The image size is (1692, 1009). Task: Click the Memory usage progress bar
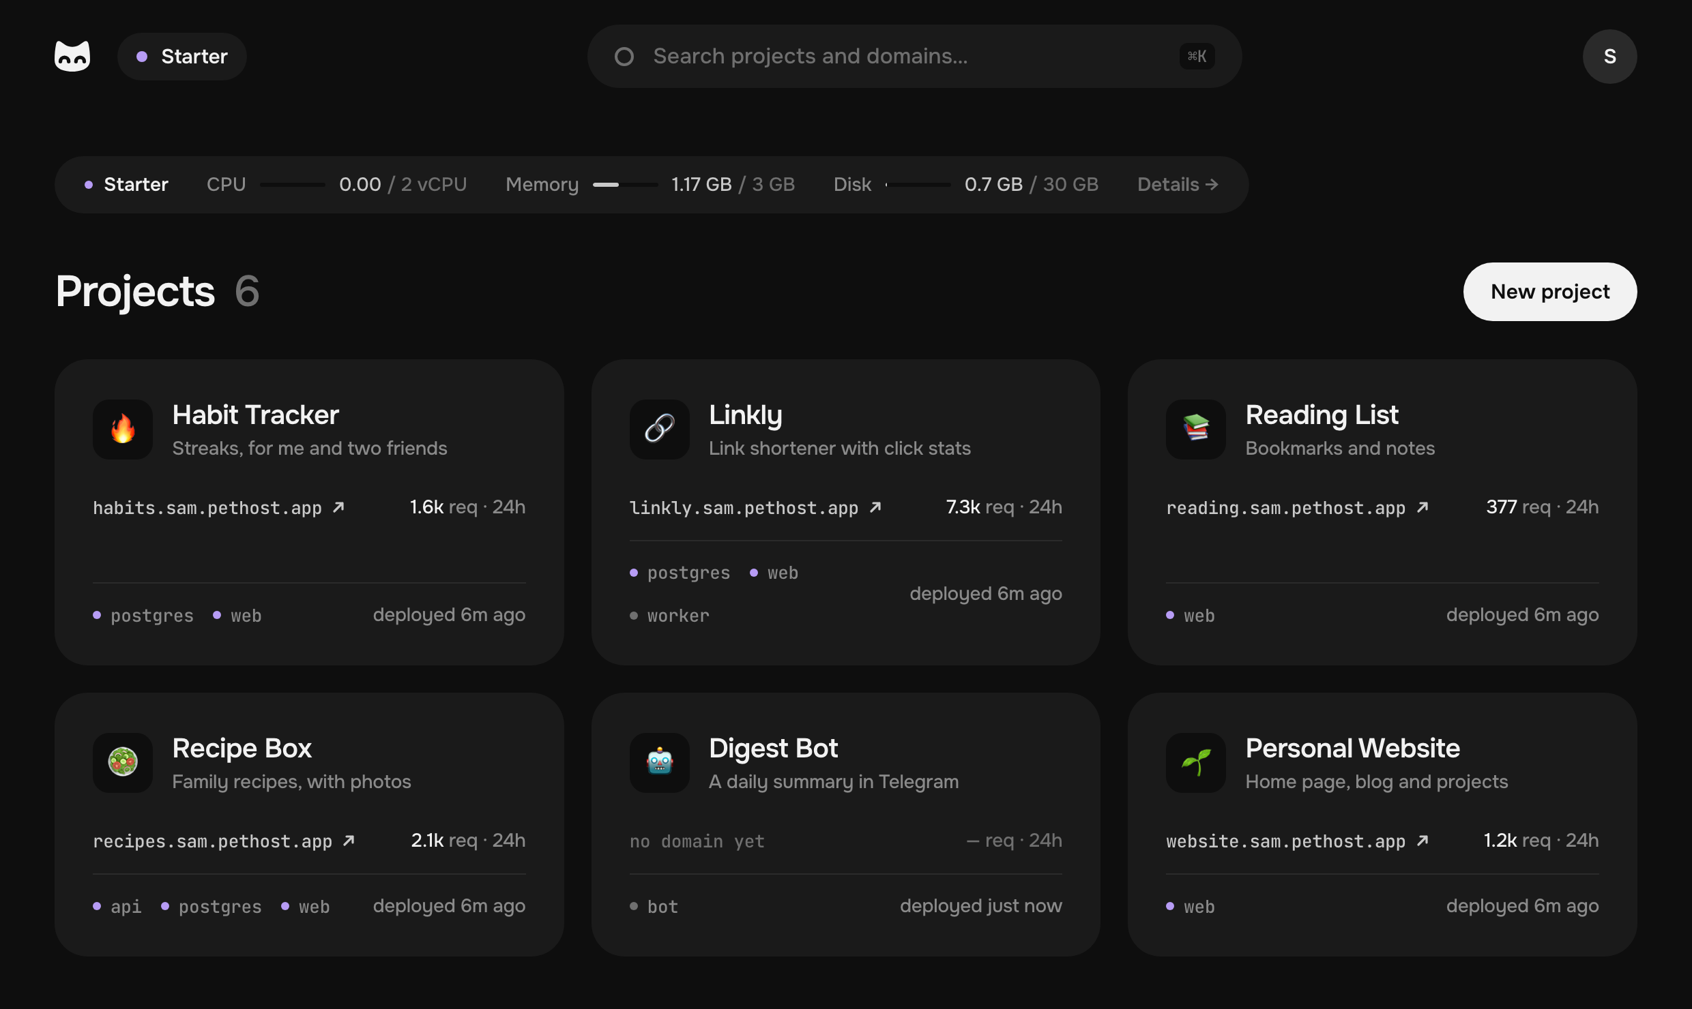(x=625, y=185)
